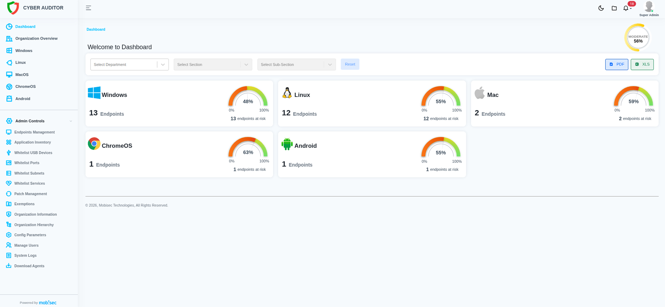
Task: Switch to dark mode with moon icon
Action: 601,8
